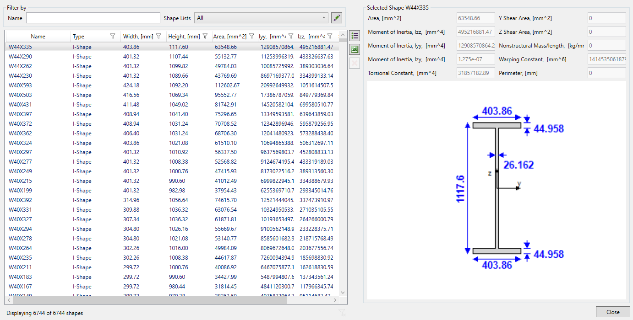Click the clear filter icon at bottom right
633x320 pixels.
click(x=342, y=312)
